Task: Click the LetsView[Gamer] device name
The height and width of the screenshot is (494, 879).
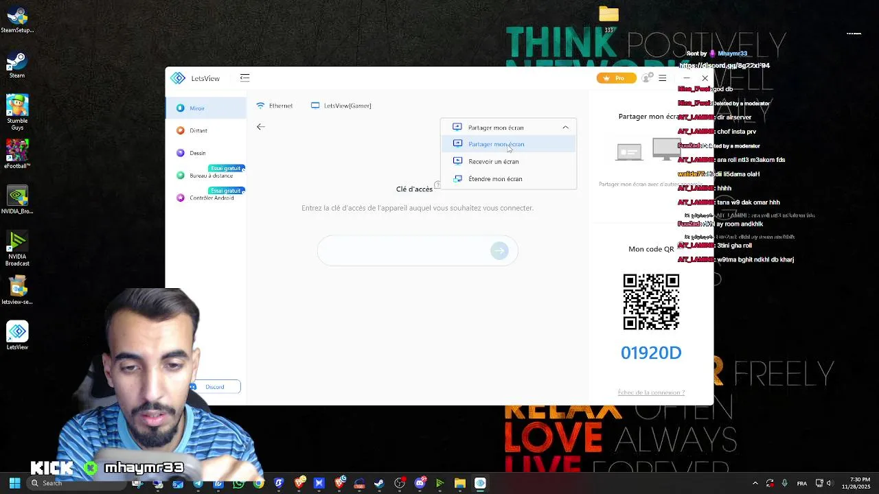Action: [x=341, y=106]
